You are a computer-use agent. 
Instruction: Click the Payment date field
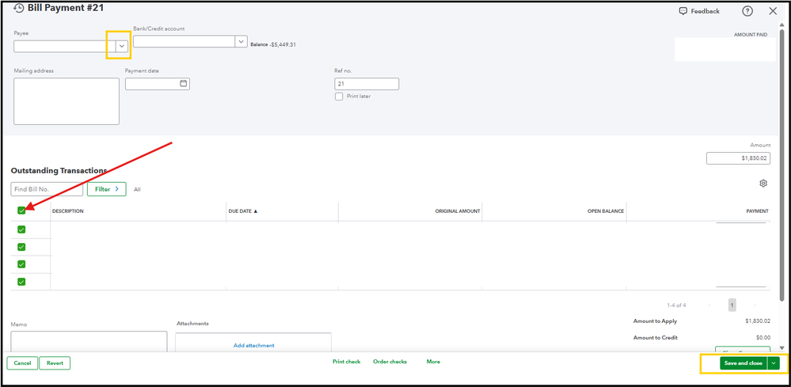(x=158, y=84)
